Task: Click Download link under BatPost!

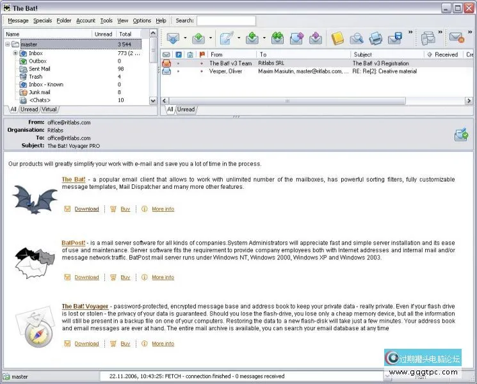Action: (x=86, y=277)
